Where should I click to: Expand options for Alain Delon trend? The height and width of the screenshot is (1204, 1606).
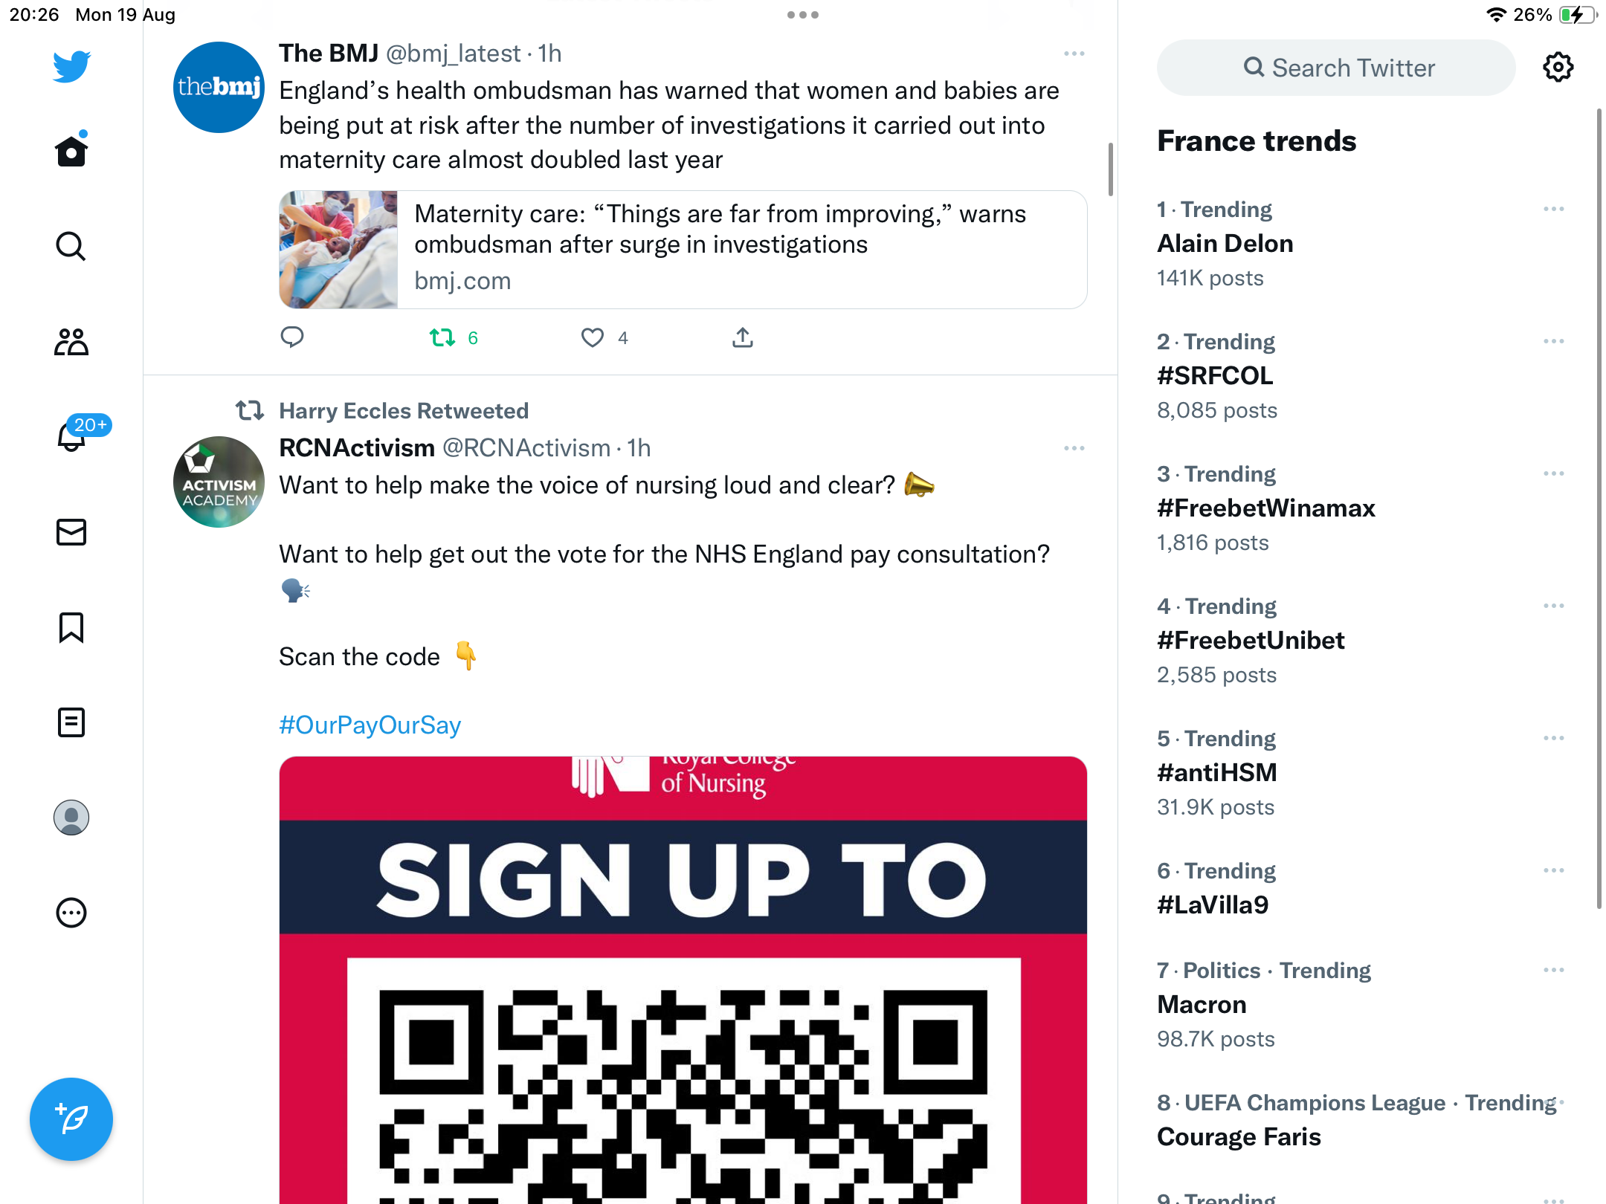pyautogui.click(x=1554, y=210)
